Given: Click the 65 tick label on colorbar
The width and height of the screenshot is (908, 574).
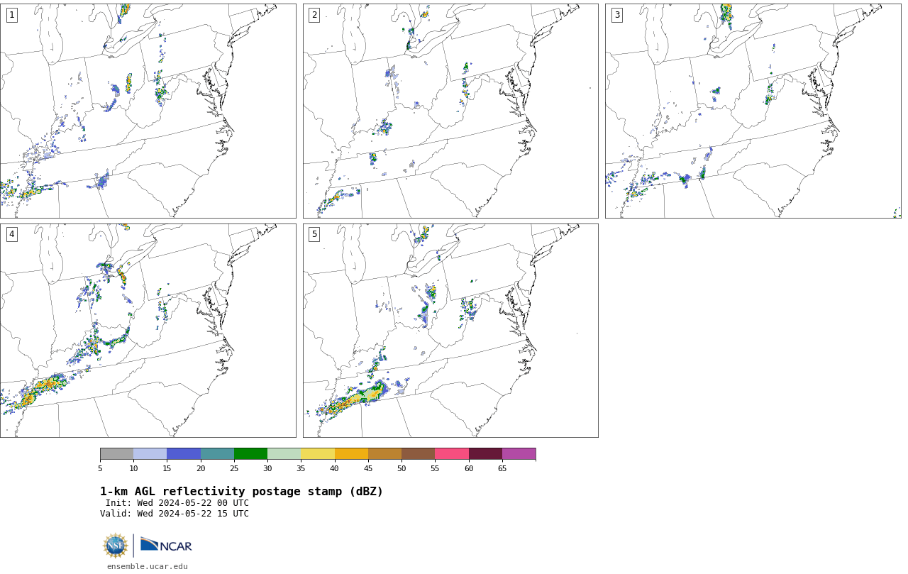Looking at the screenshot, I should pos(502,468).
